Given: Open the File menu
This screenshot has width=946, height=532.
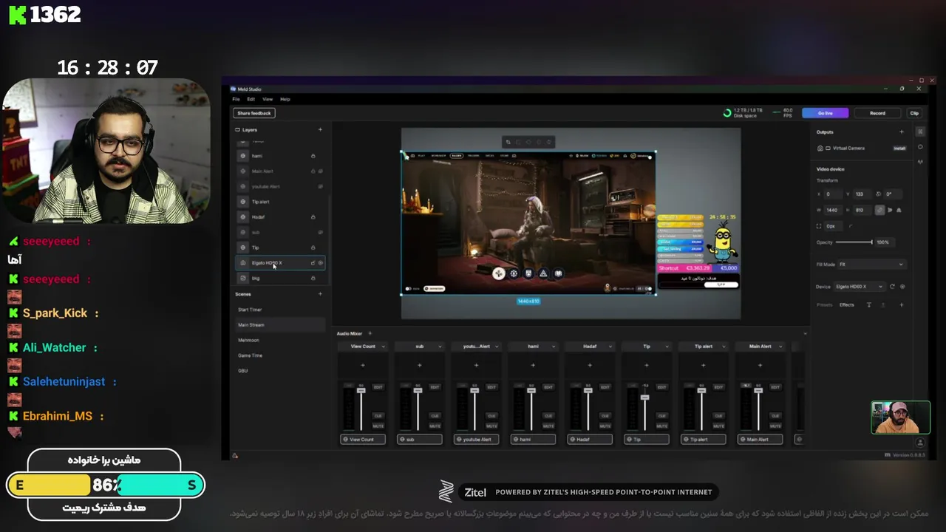Looking at the screenshot, I should 236,99.
